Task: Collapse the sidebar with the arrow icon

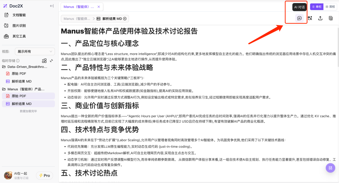Action: click(x=52, y=6)
